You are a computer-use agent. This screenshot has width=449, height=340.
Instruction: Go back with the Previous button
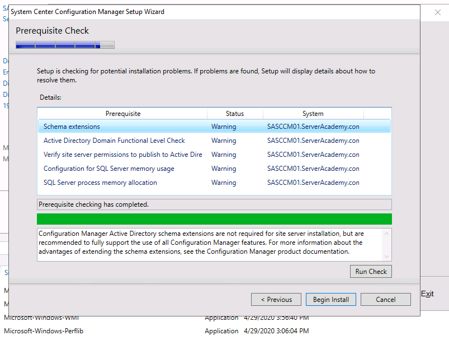tap(276, 299)
